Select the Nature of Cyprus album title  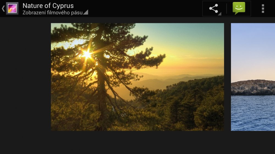tap(48, 6)
